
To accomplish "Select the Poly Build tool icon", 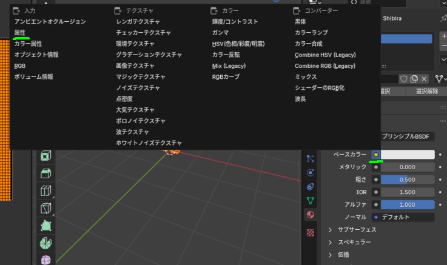I will 45,226.
